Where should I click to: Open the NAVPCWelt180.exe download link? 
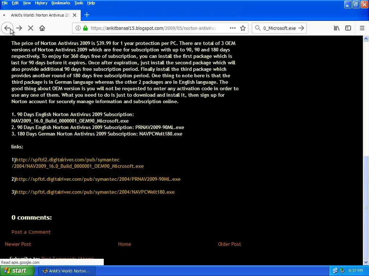tap(95, 192)
